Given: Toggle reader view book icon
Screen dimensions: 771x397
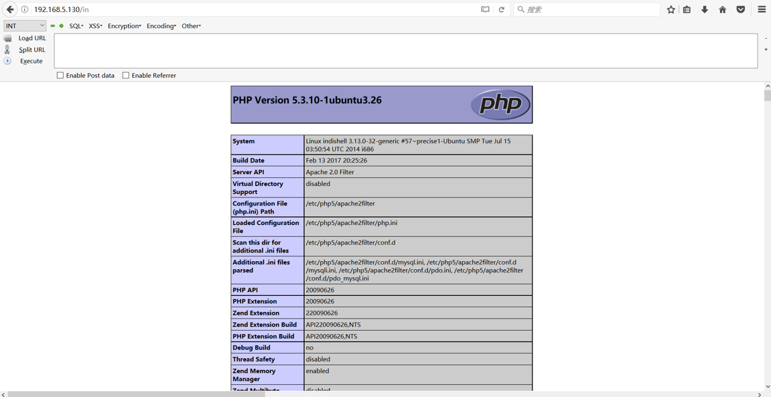Looking at the screenshot, I should coord(486,9).
